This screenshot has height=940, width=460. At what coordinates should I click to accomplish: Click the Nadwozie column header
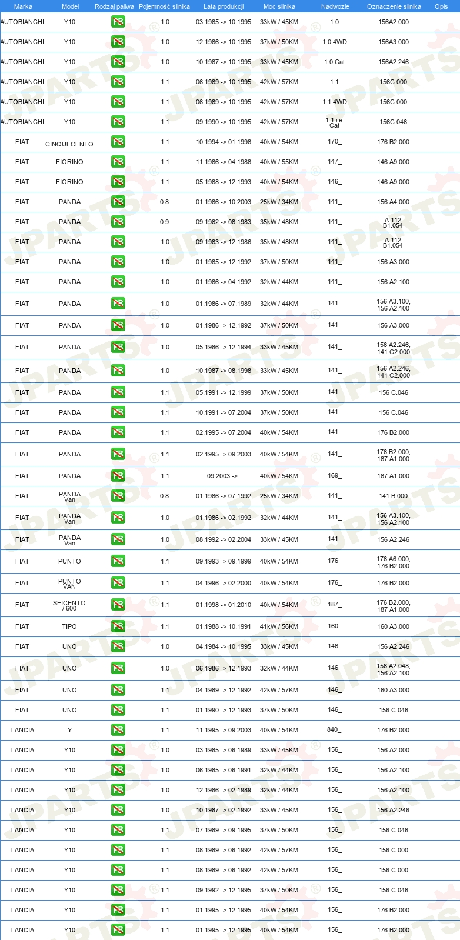tap(335, 6)
